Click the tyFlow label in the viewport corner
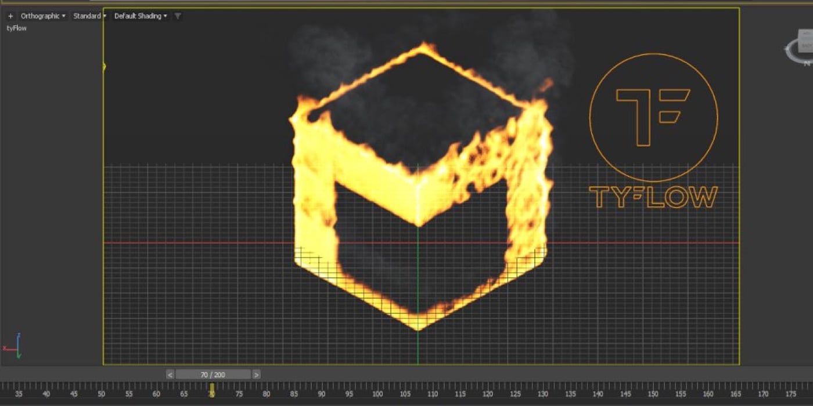The height and width of the screenshot is (406, 813). 16,28
